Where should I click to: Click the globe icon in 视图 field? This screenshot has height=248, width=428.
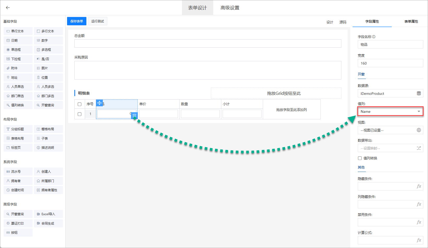[419, 130]
